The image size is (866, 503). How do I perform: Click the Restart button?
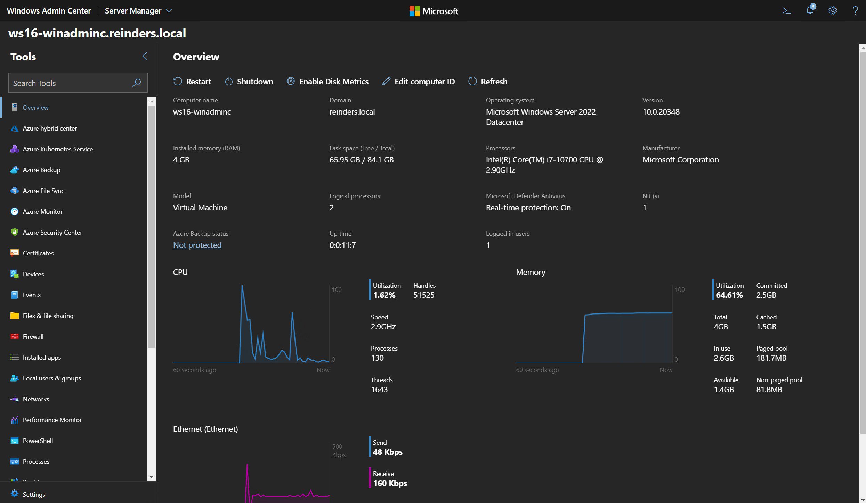[192, 82]
